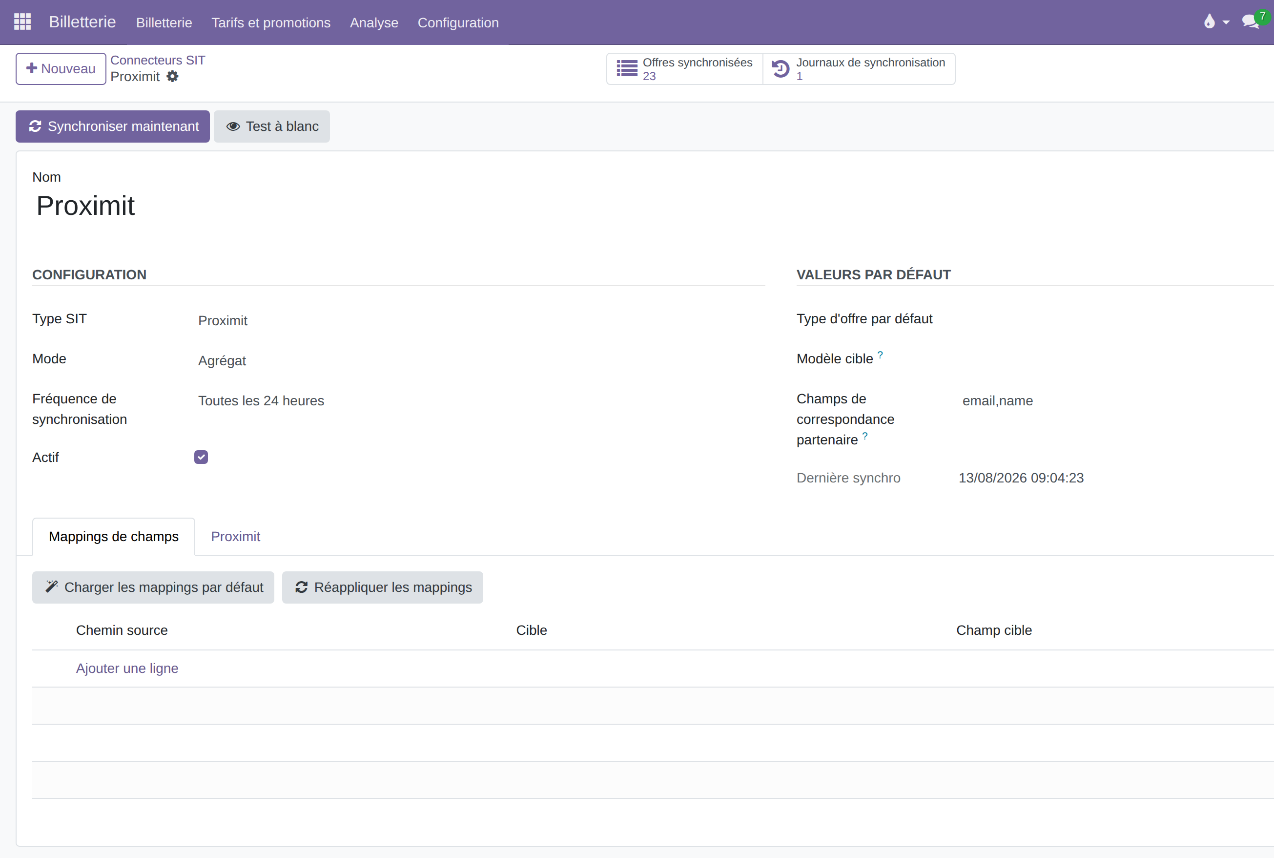Sort by Champ cible column header
Screen dimensions: 1274x858
pyautogui.click(x=994, y=630)
